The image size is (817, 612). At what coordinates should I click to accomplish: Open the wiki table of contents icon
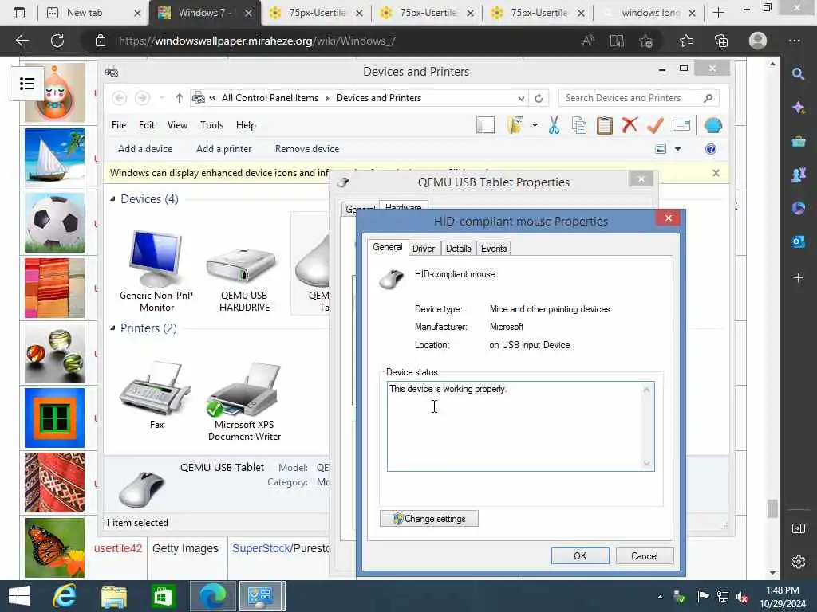[x=27, y=84]
